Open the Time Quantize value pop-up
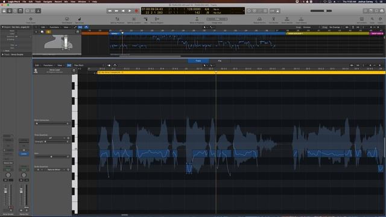 coord(51,138)
